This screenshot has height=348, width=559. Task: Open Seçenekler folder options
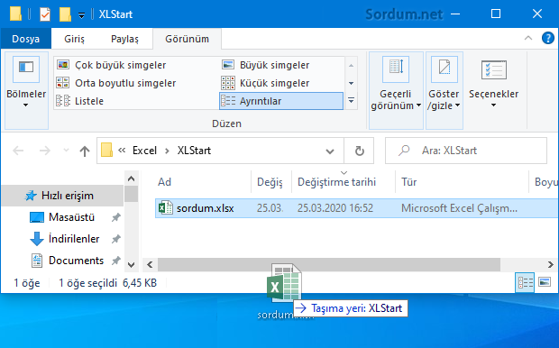[x=493, y=84]
